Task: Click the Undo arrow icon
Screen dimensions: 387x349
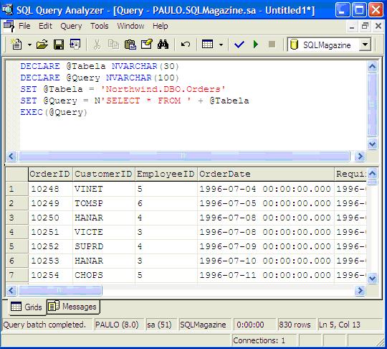Action: pyautogui.click(x=186, y=45)
